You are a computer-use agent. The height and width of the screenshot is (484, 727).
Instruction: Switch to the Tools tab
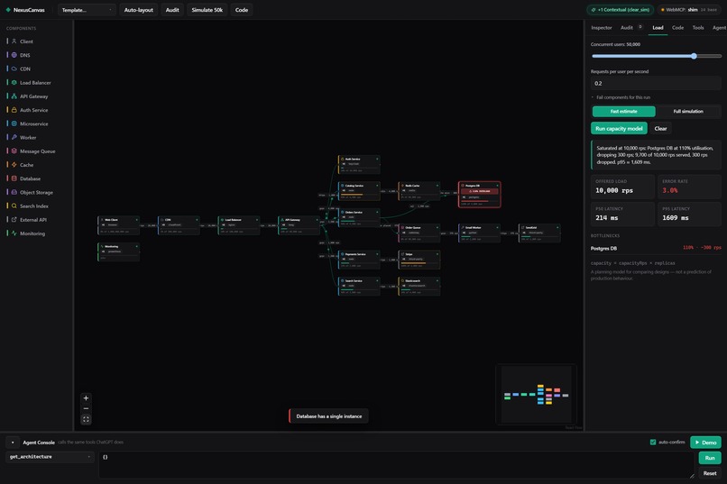tap(698, 28)
